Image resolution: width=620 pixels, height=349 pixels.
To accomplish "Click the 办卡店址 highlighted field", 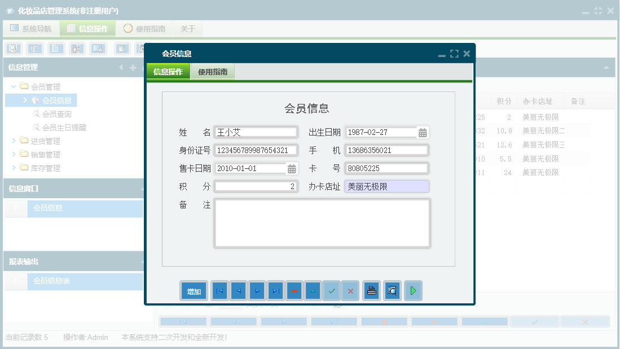I will click(386, 186).
